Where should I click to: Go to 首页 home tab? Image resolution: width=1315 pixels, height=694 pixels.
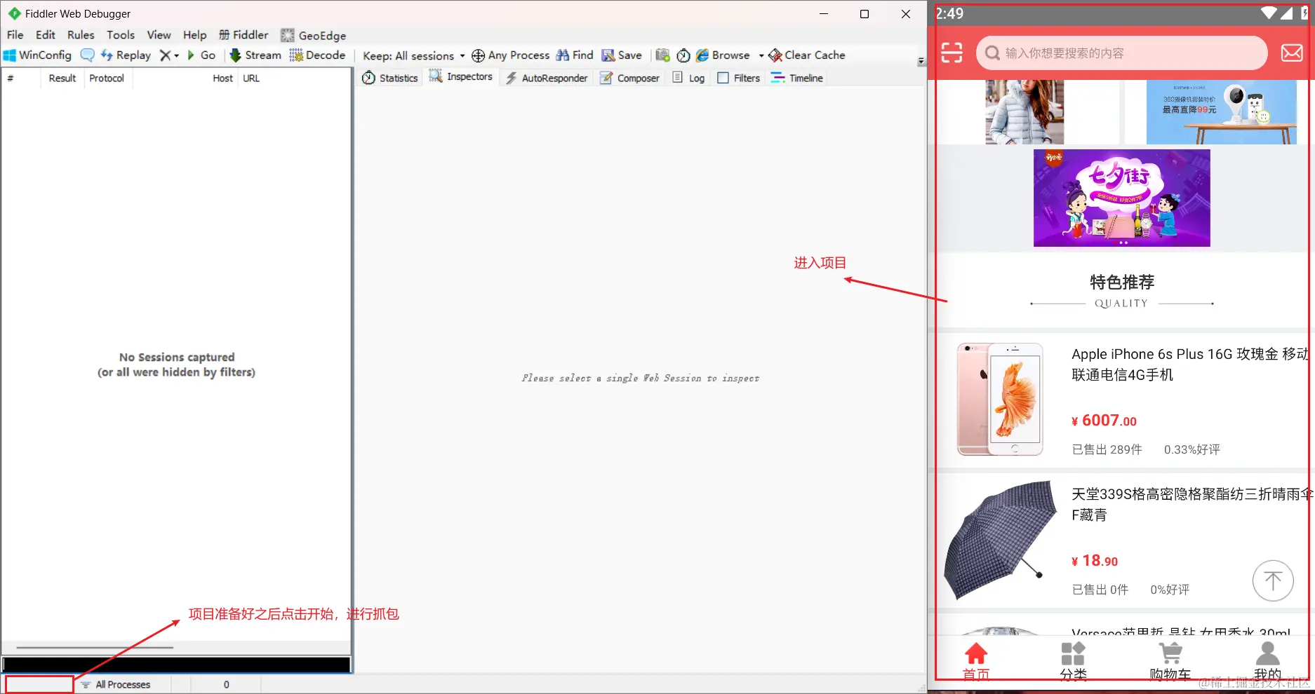pyautogui.click(x=975, y=661)
